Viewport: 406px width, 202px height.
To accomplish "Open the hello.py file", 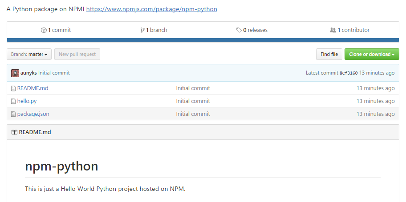I will (x=27, y=101).
